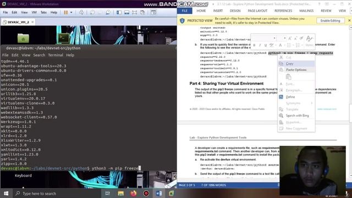Viewport: 352px width, 198px height.
Task: Open Word from the taskbar
Action: tap(159, 194)
